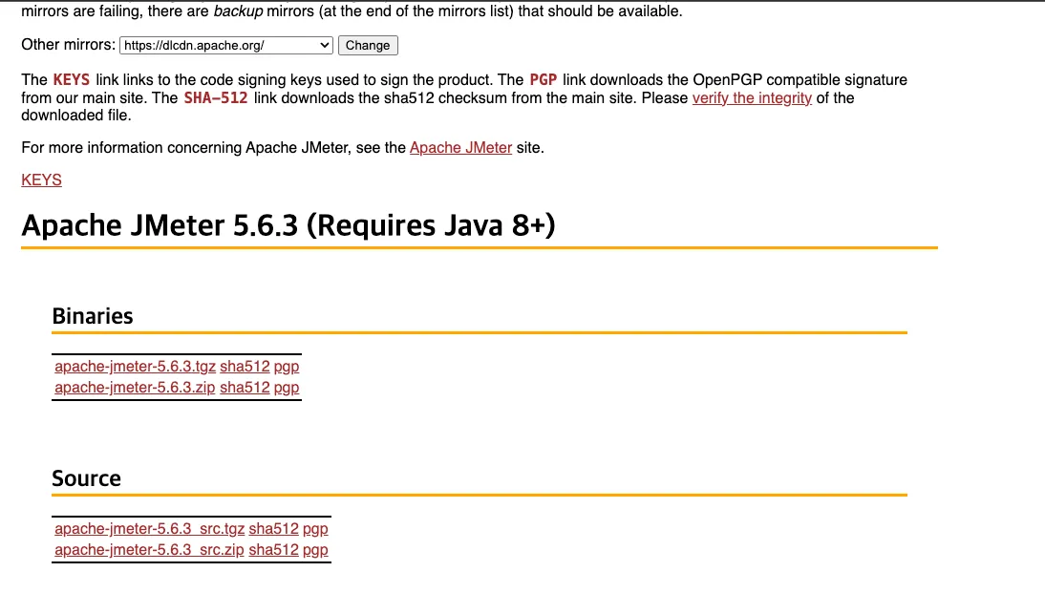Open pgp signature for apache-jmeter-5.6.3_src.tgz
The width and height of the screenshot is (1045, 593).
[315, 529]
